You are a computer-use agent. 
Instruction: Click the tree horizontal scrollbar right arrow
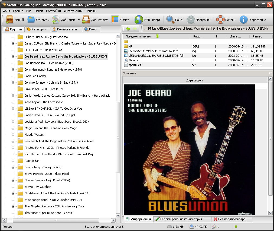tap(113, 220)
